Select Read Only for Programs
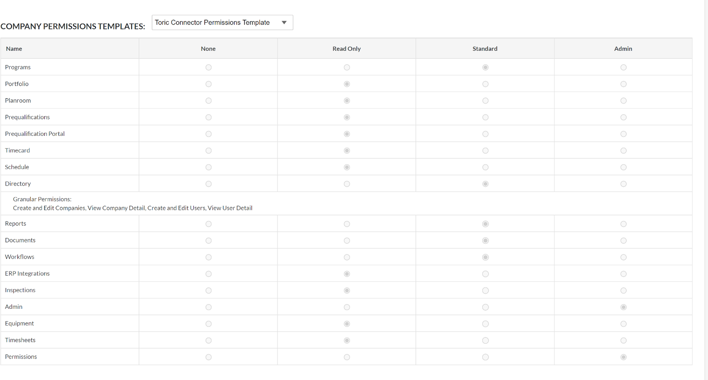 click(347, 67)
